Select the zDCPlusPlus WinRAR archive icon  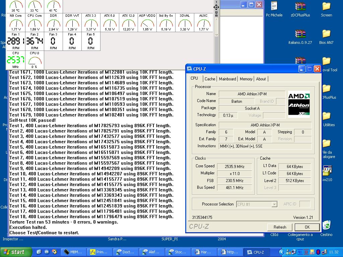pos(300,6)
